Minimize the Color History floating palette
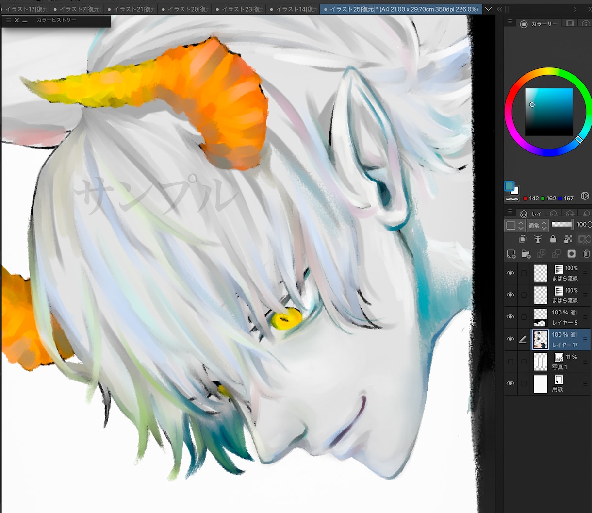 [x=25, y=21]
